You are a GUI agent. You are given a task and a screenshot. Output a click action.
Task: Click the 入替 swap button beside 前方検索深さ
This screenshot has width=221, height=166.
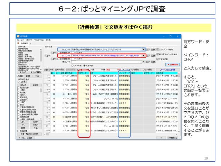tap(54, 53)
